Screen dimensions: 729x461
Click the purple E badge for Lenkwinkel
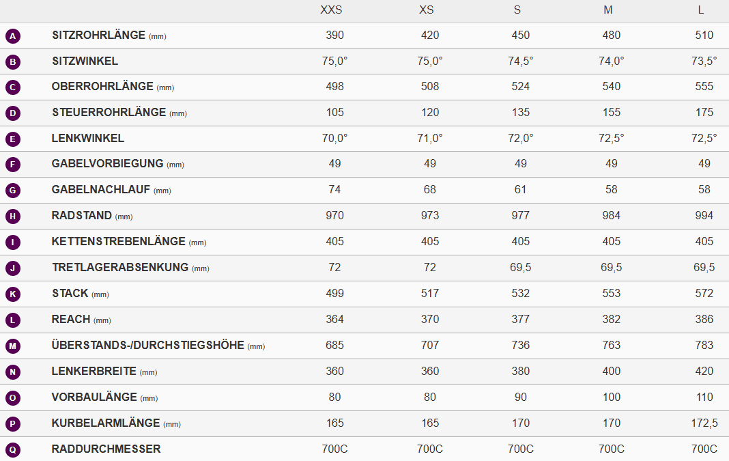(13, 139)
